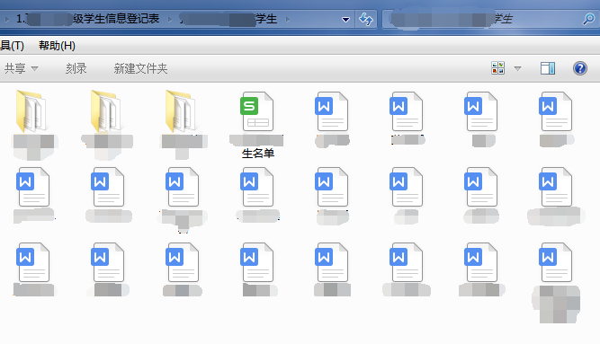Image resolution: width=600 pixels, height=344 pixels.
Task: Expand the chevron before the 1. breadcrumb
Action: click(x=7, y=19)
